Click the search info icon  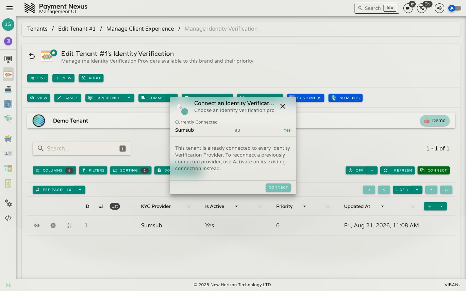pyautogui.click(x=122, y=148)
